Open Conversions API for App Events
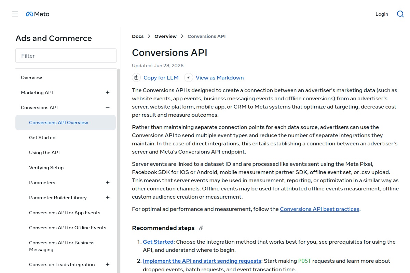The height and width of the screenshot is (273, 410). (x=65, y=213)
